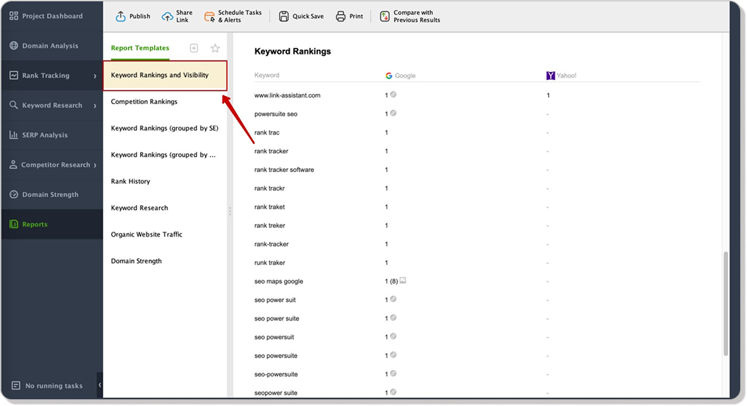Open the Report Templates tab

pos(140,48)
